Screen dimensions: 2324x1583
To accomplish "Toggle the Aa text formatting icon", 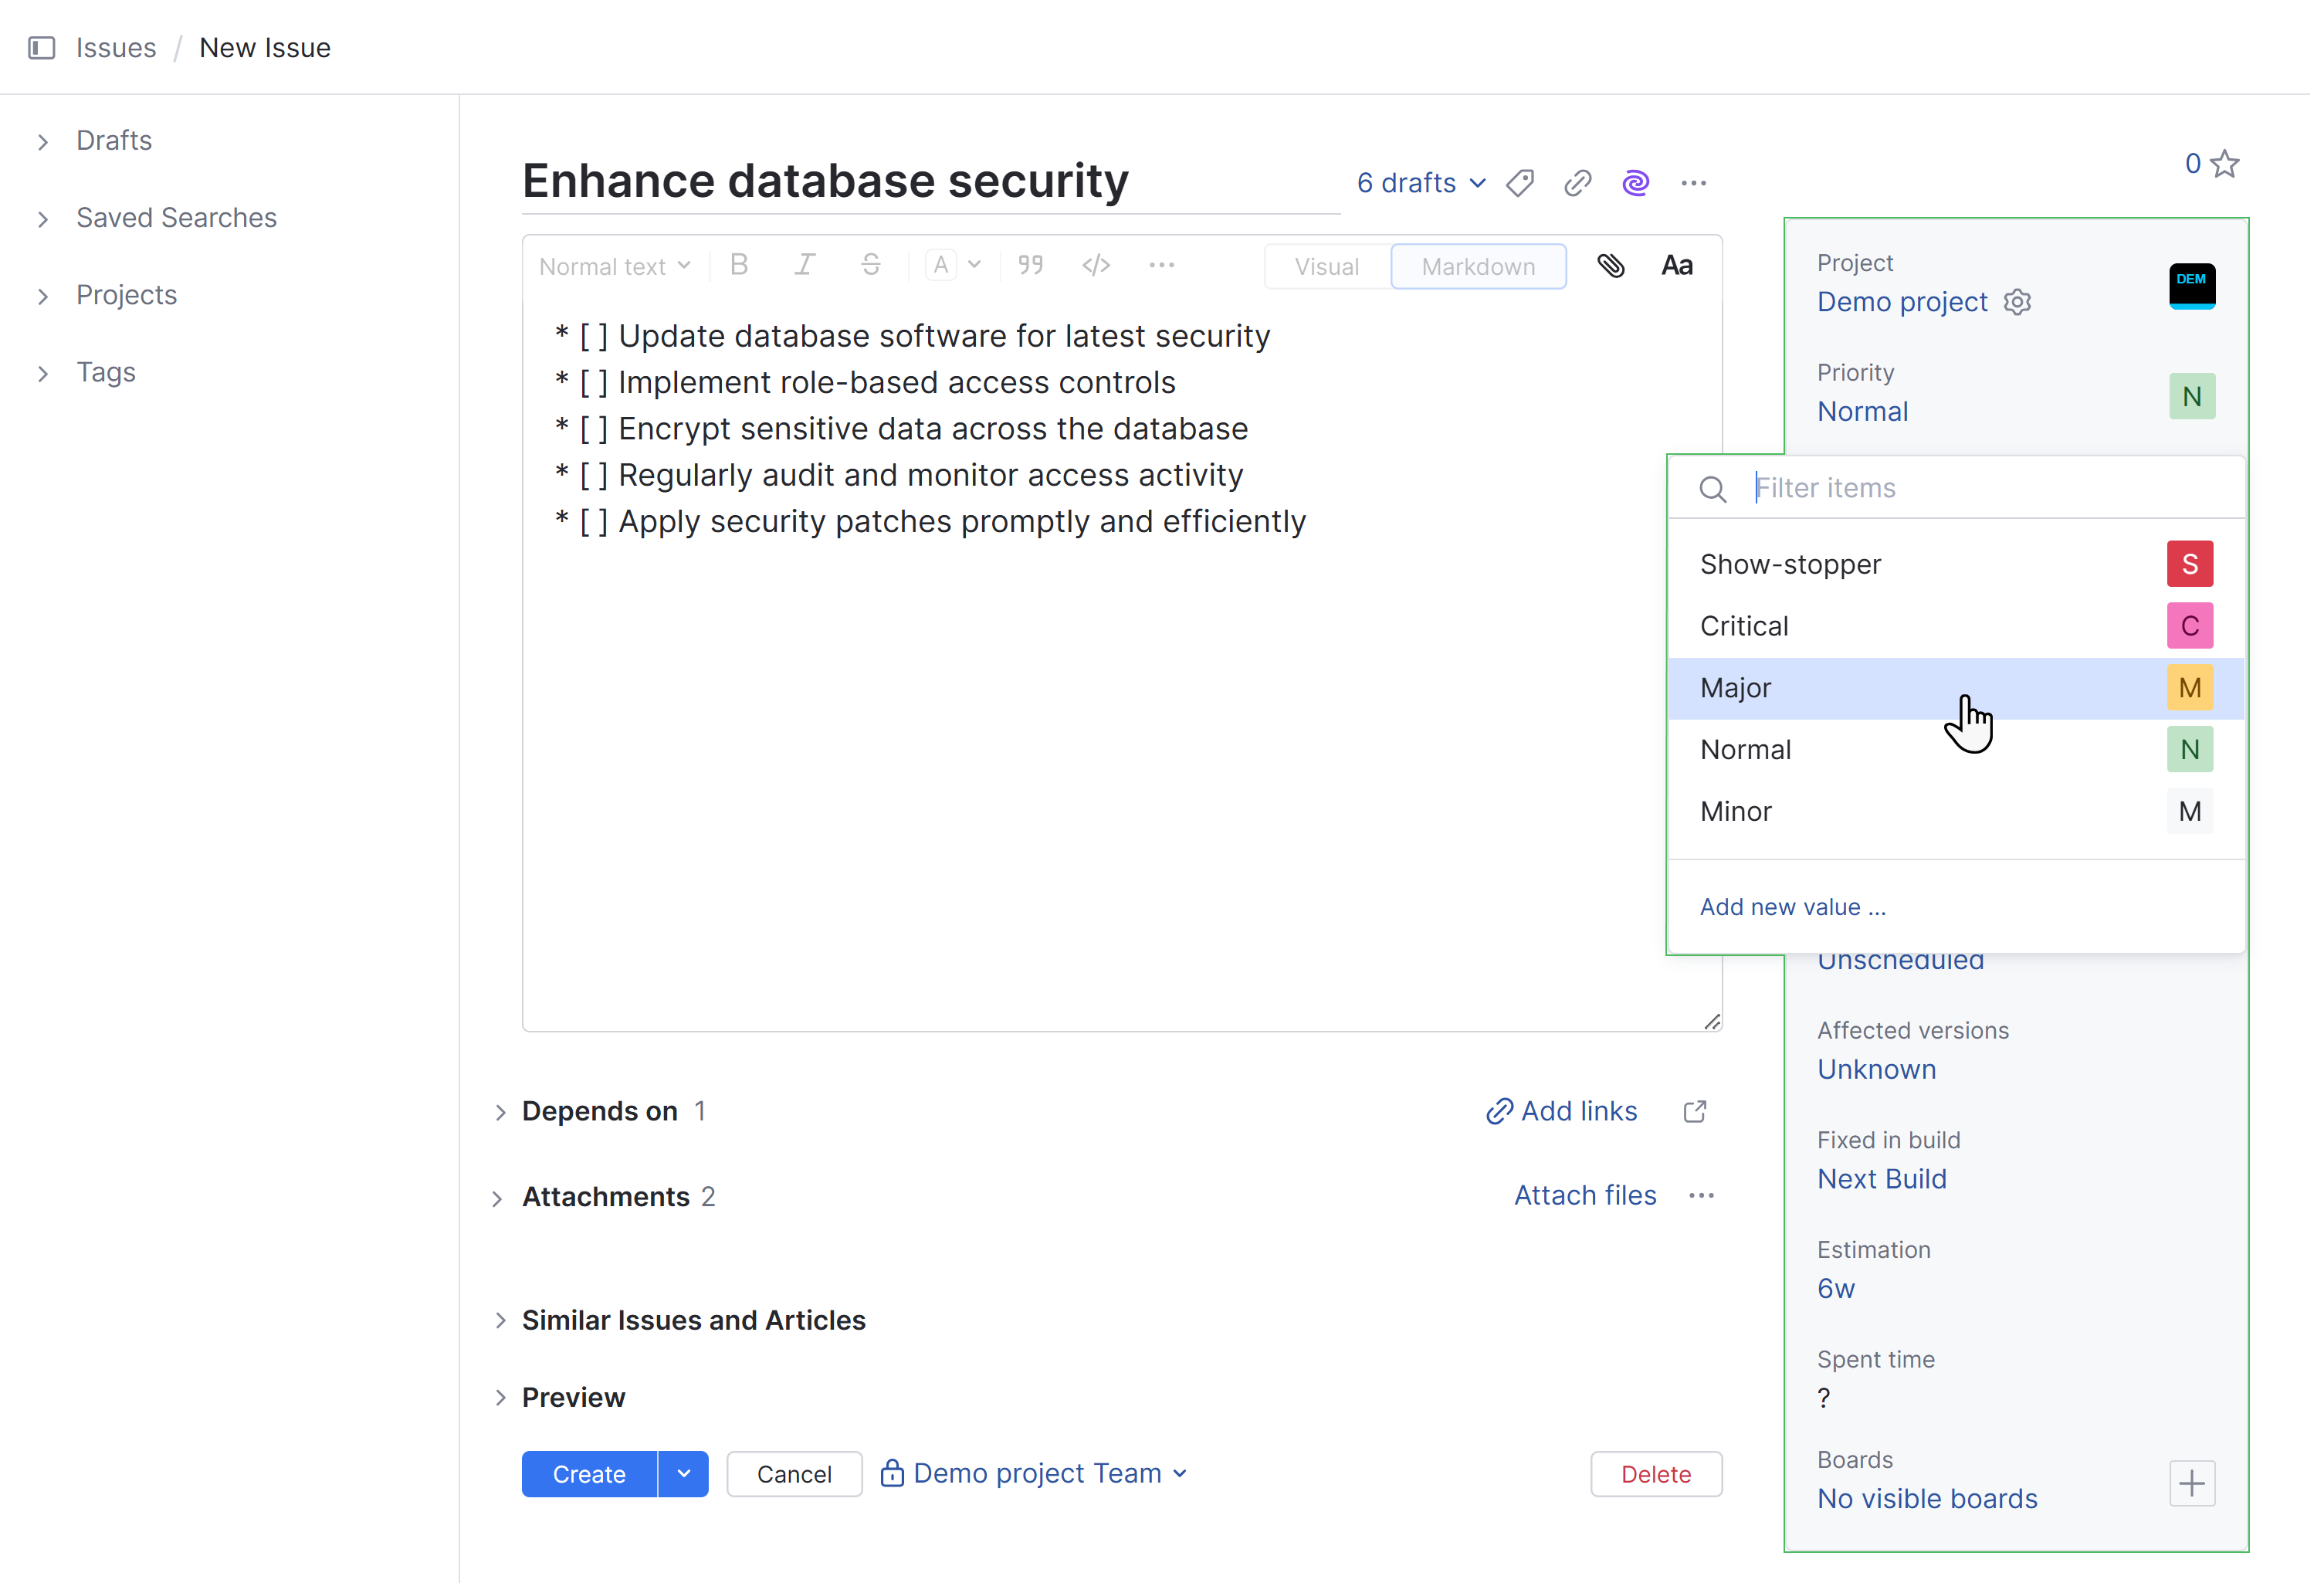I will [1676, 266].
